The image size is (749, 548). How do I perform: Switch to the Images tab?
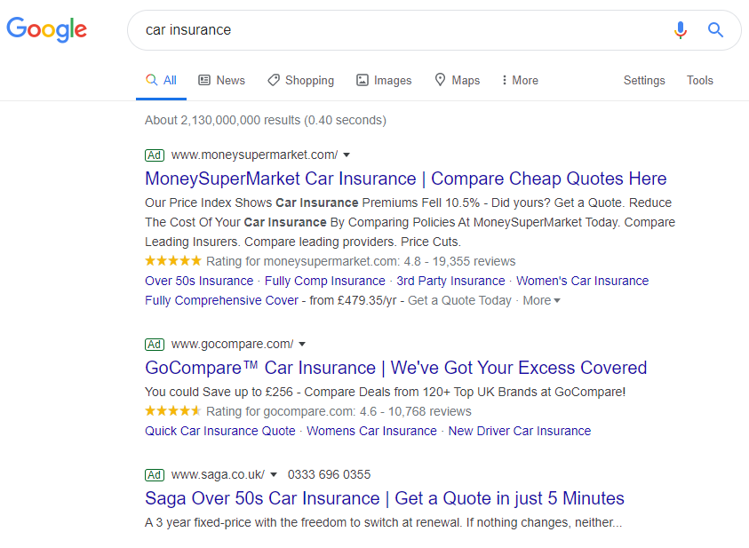point(384,80)
